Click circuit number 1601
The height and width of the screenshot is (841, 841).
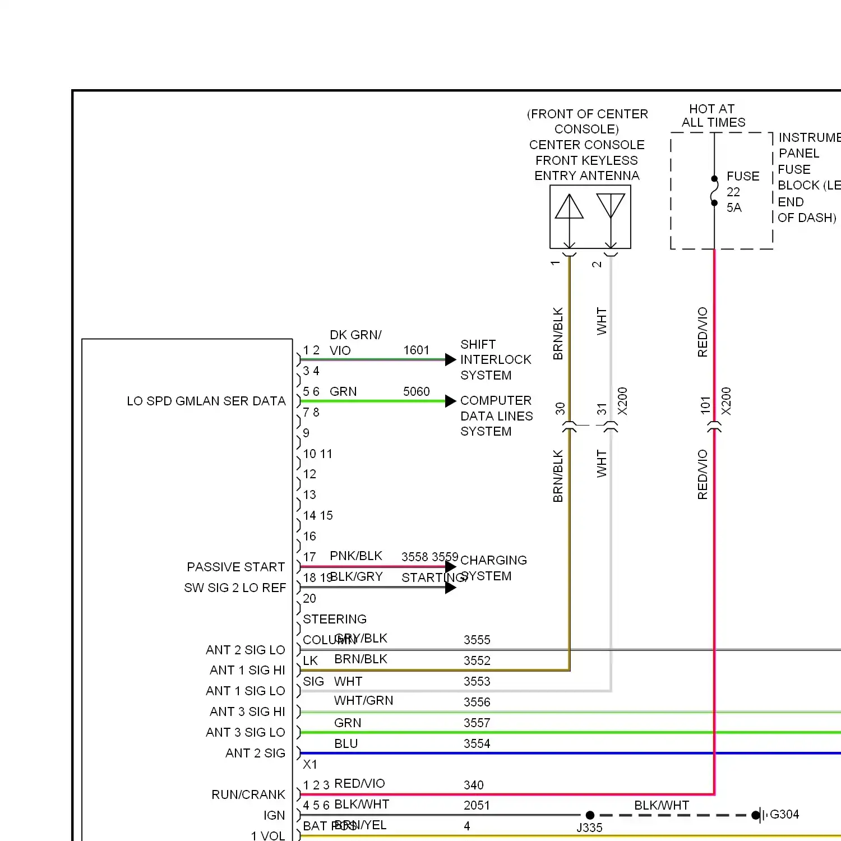pos(417,350)
